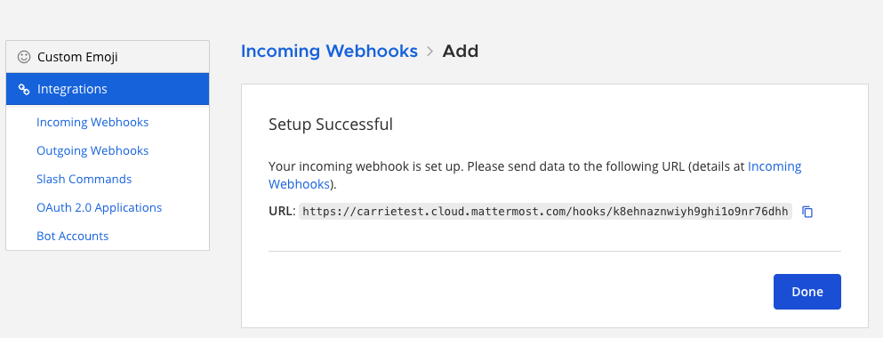Go to the Bot Accounts page
883x338 pixels.
[x=73, y=236]
